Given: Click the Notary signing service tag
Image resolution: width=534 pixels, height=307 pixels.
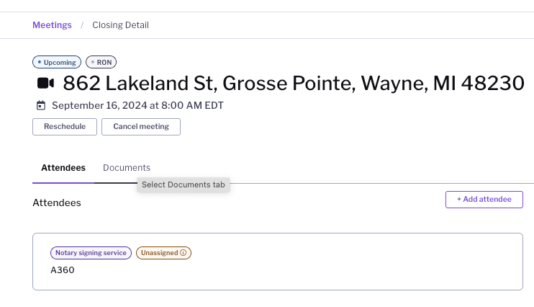Looking at the screenshot, I should point(91,253).
